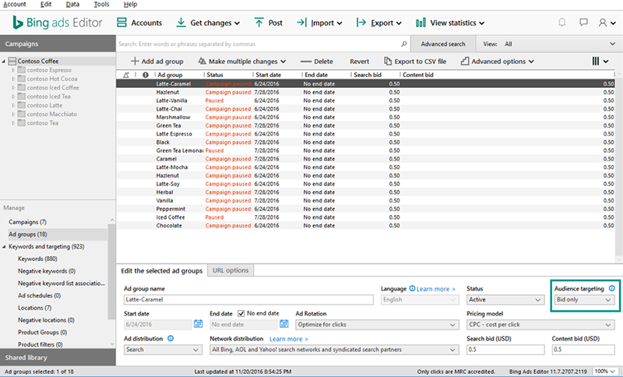
Task: Select the Latte-Vanilla ad group row
Action: tap(365, 100)
